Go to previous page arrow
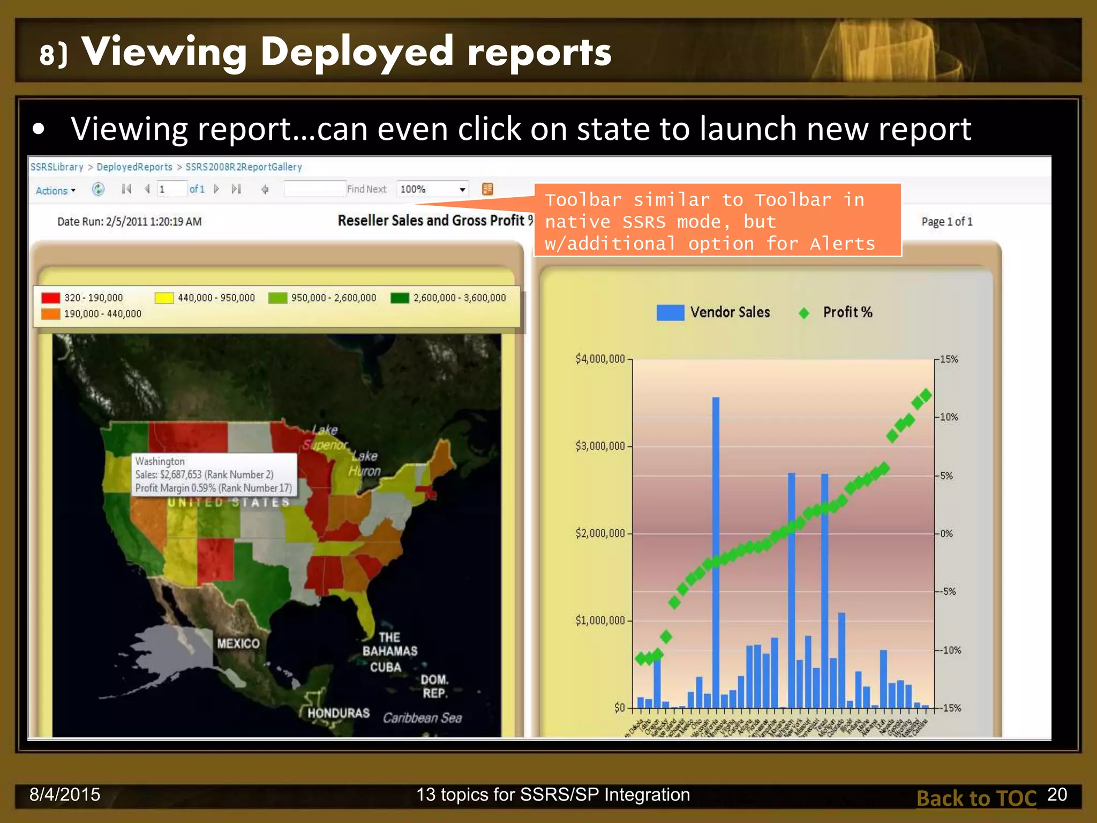Screen dimensions: 1097x823 click(147, 189)
